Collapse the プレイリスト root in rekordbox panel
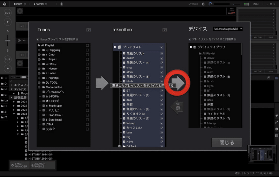 (115, 47)
